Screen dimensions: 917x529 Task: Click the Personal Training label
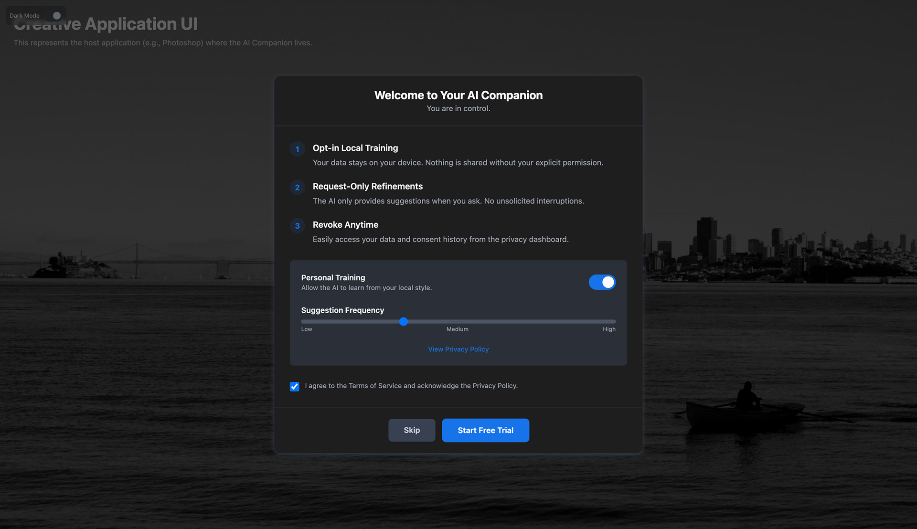333,277
